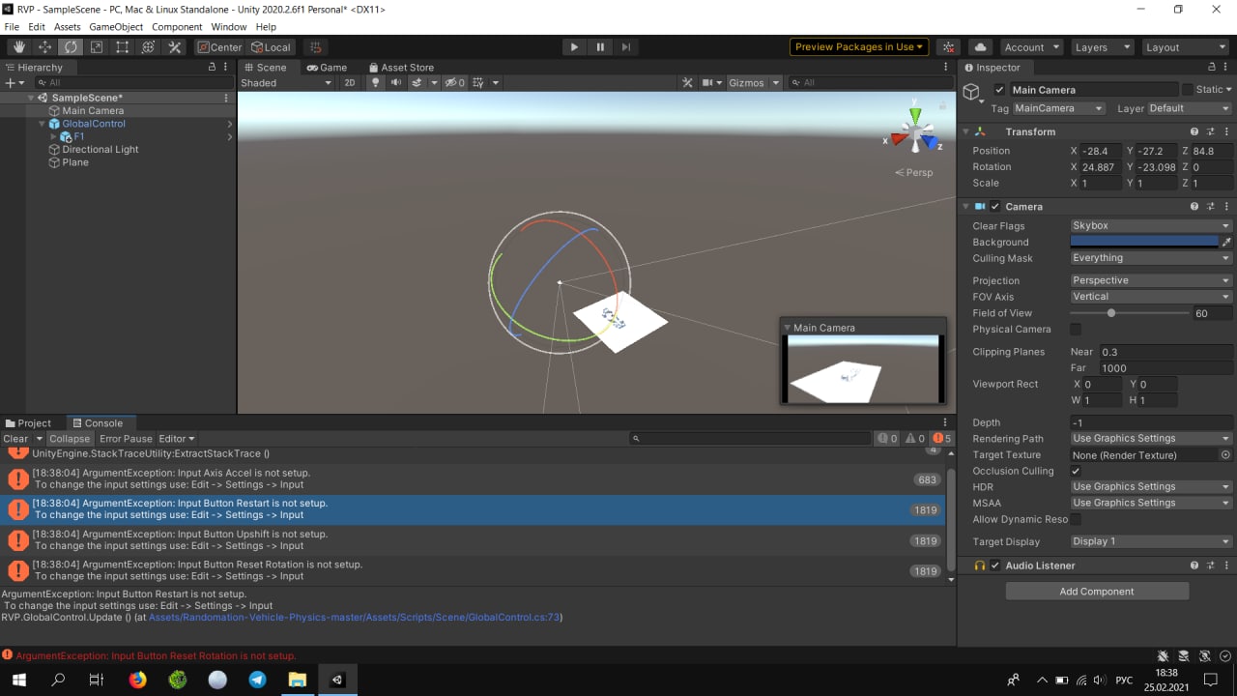1237x696 pixels.
Task: Uncheck Occlusion Culling
Action: 1076,471
